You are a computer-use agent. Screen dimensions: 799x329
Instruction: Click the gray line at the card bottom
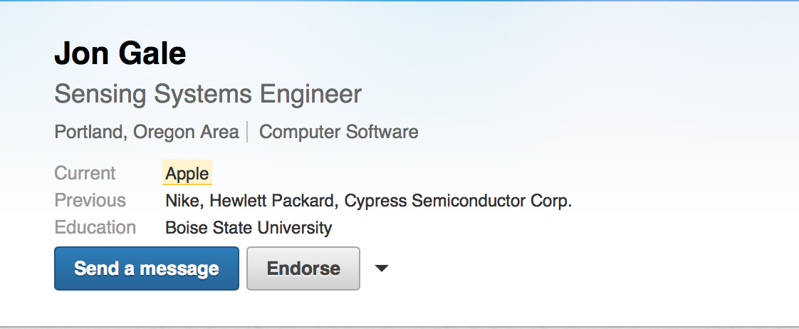(x=399, y=327)
